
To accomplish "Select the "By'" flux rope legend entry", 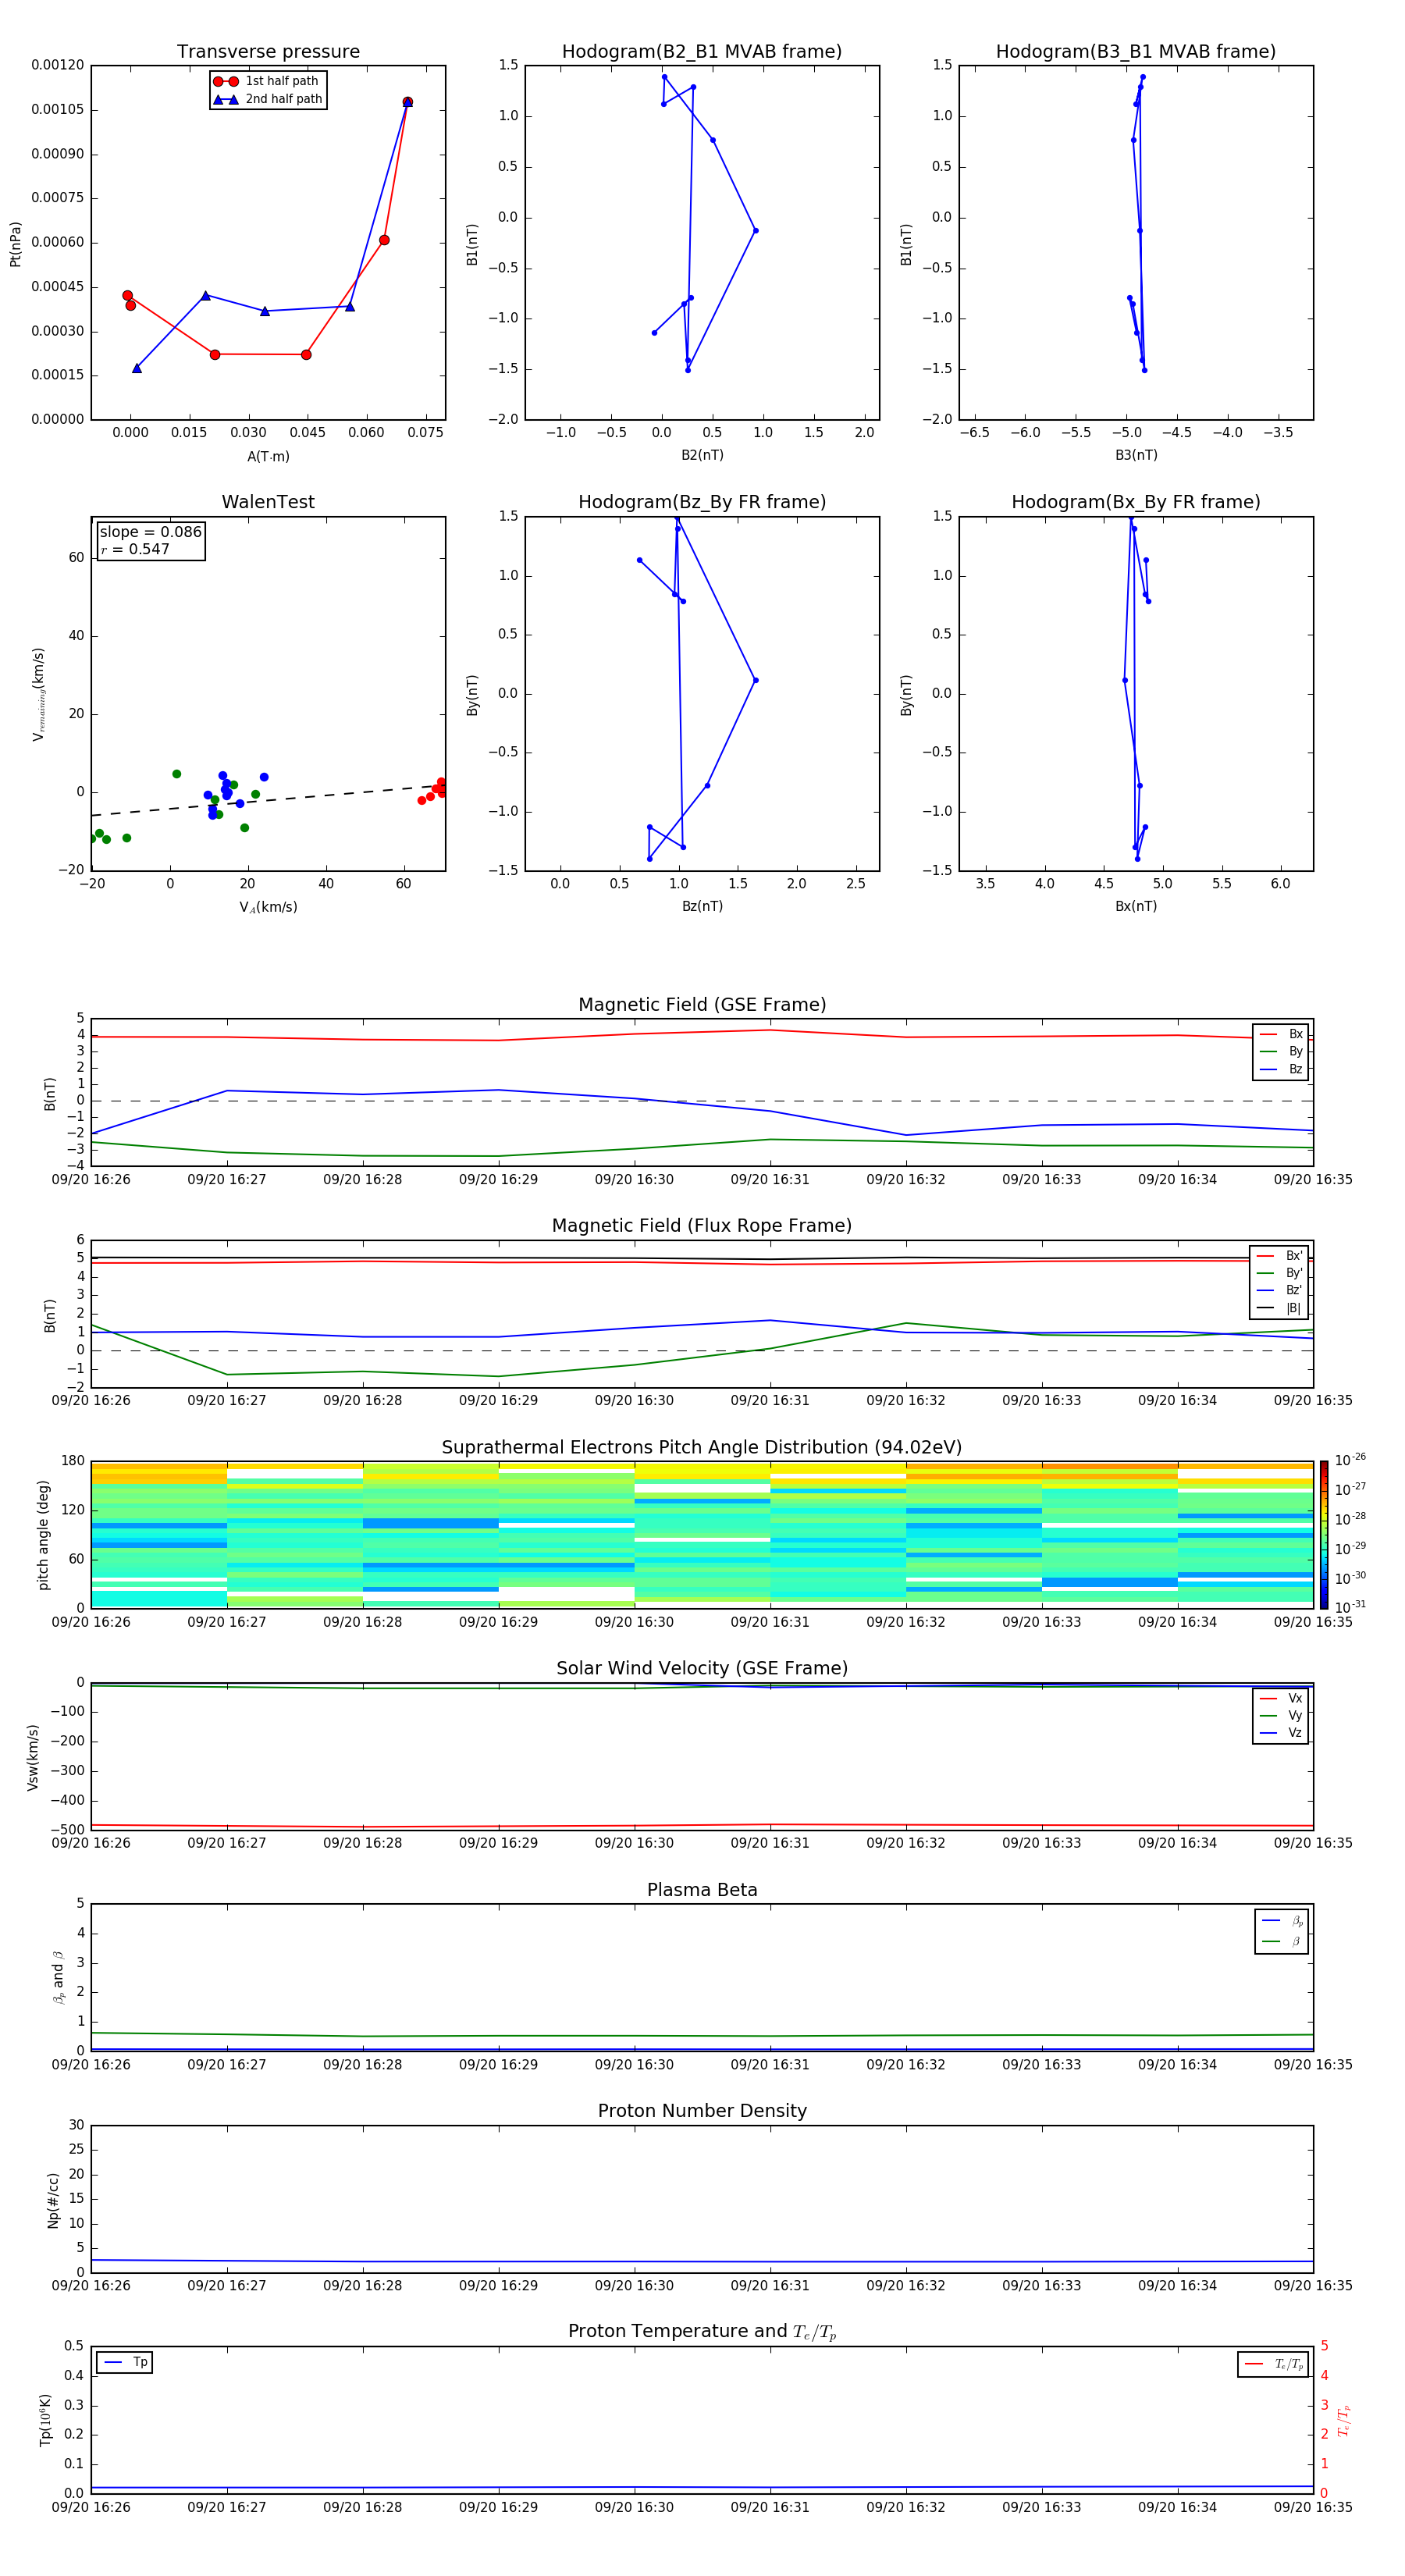I will (1279, 1273).
